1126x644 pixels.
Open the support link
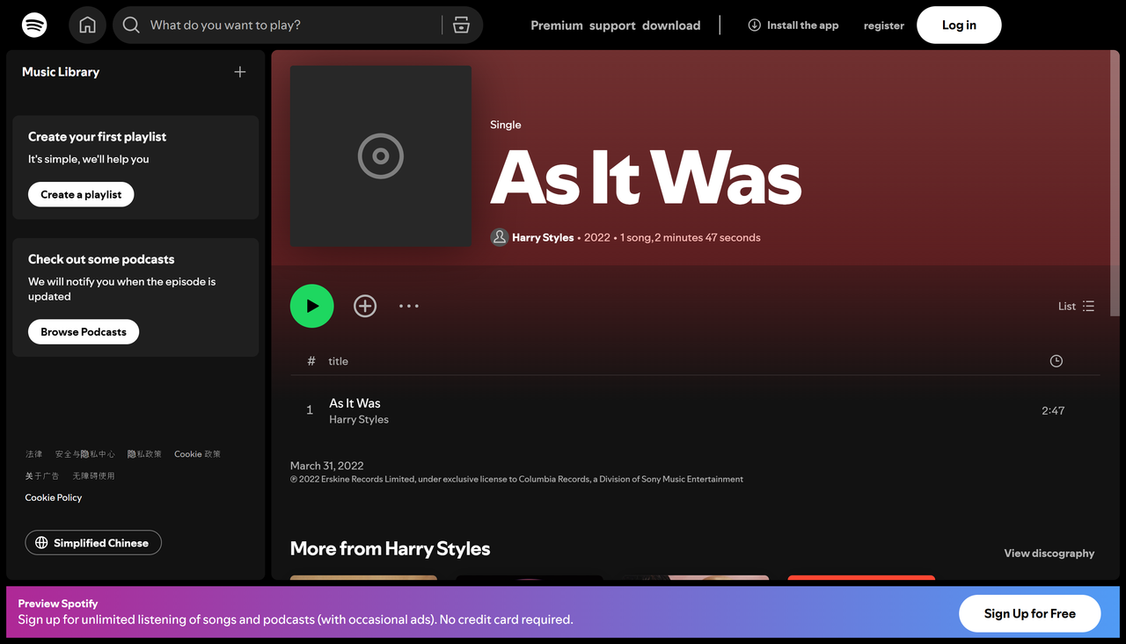(x=612, y=25)
